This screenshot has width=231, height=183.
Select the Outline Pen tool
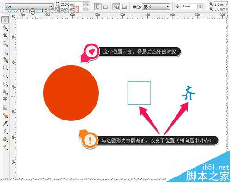(6, 132)
